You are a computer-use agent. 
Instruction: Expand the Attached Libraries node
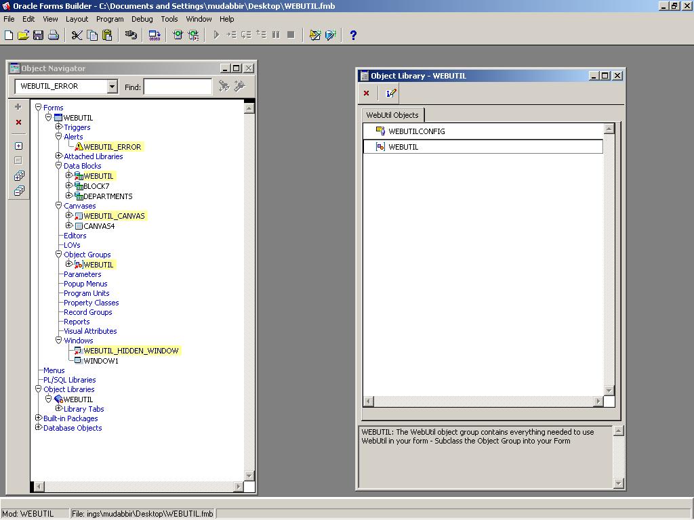click(58, 156)
